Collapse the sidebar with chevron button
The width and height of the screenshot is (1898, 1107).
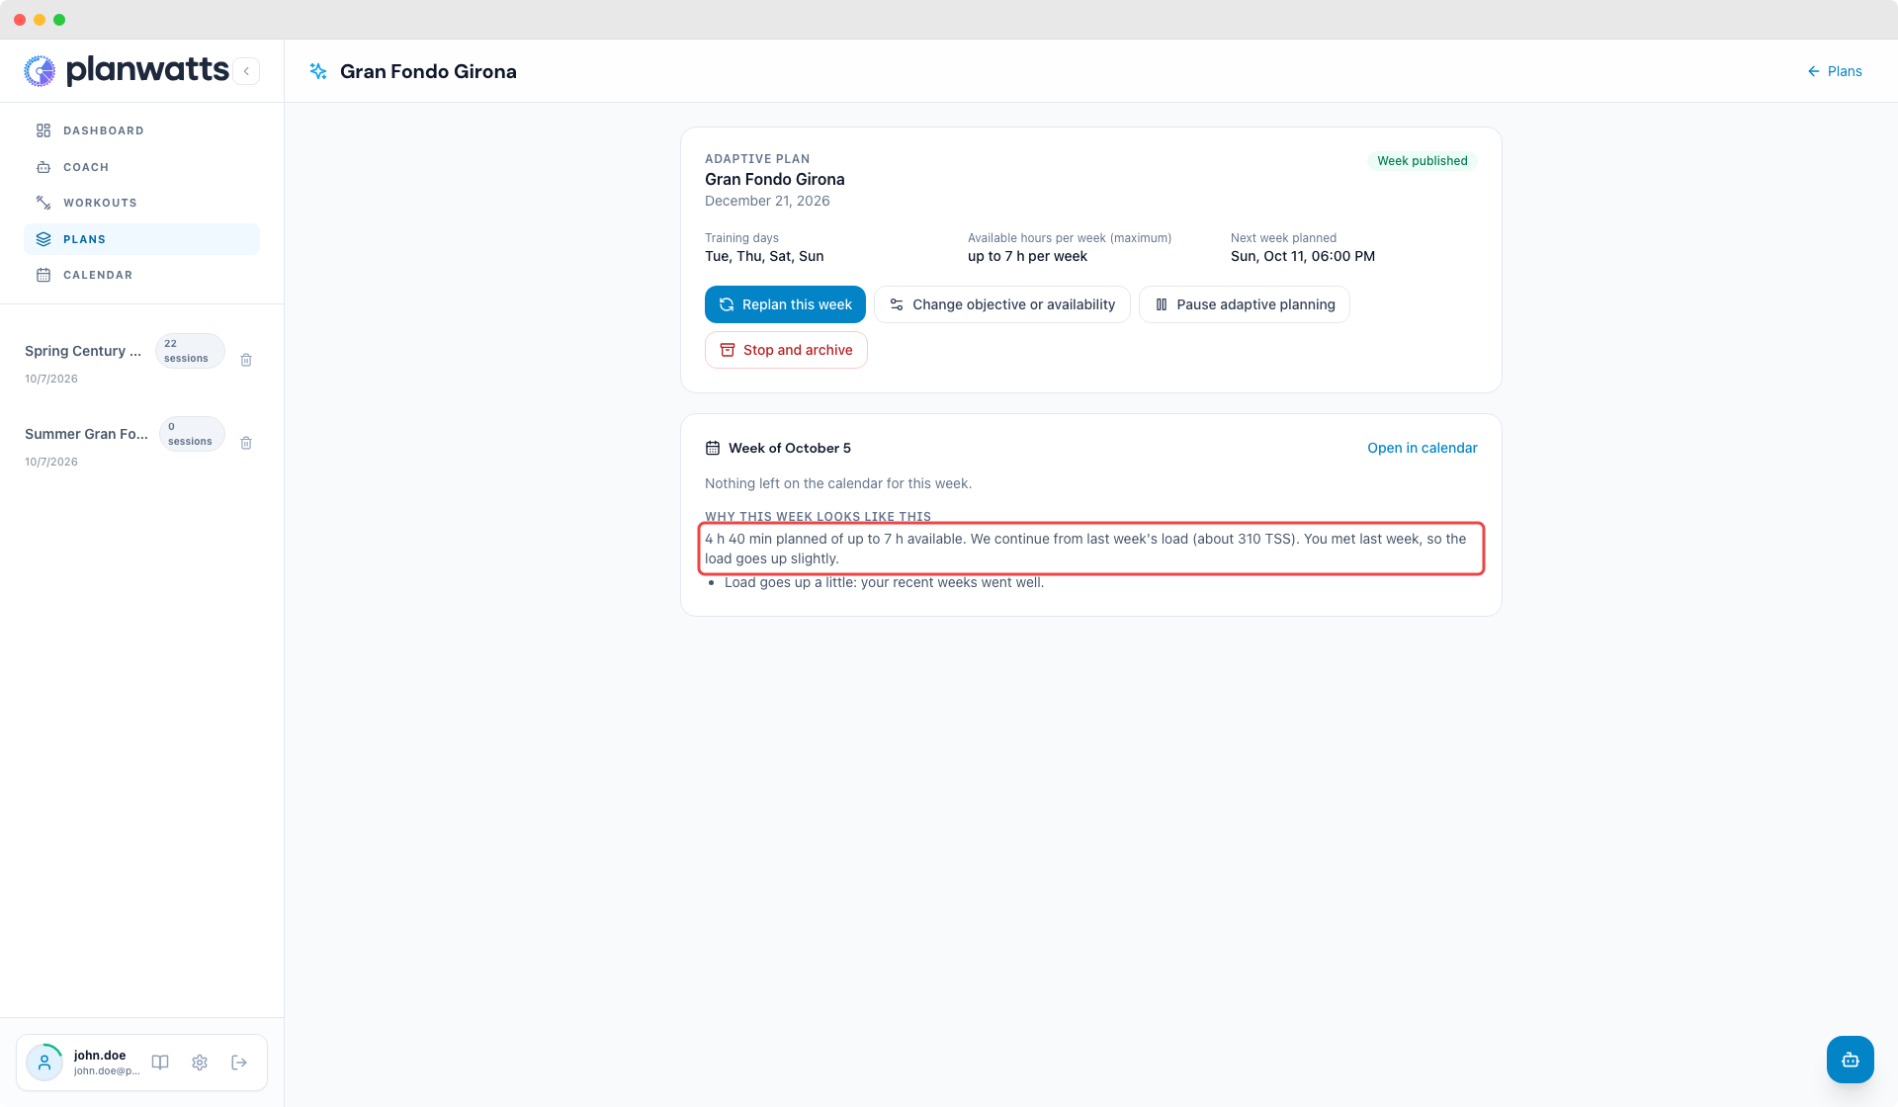246,71
